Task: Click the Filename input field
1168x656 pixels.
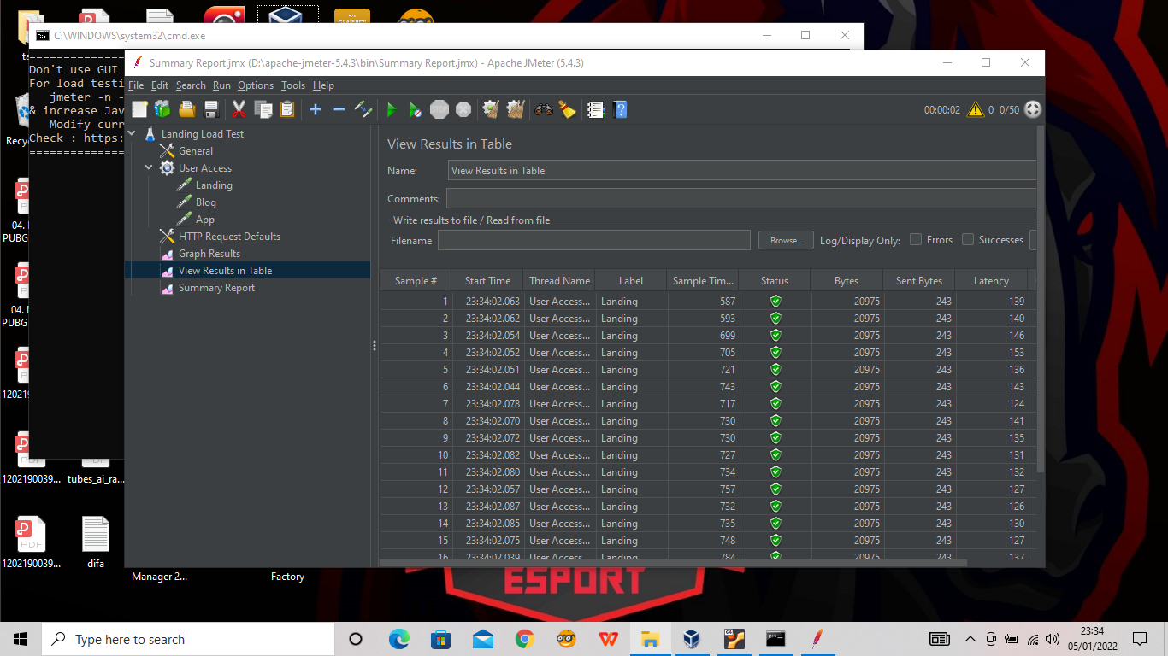Action: tap(594, 240)
